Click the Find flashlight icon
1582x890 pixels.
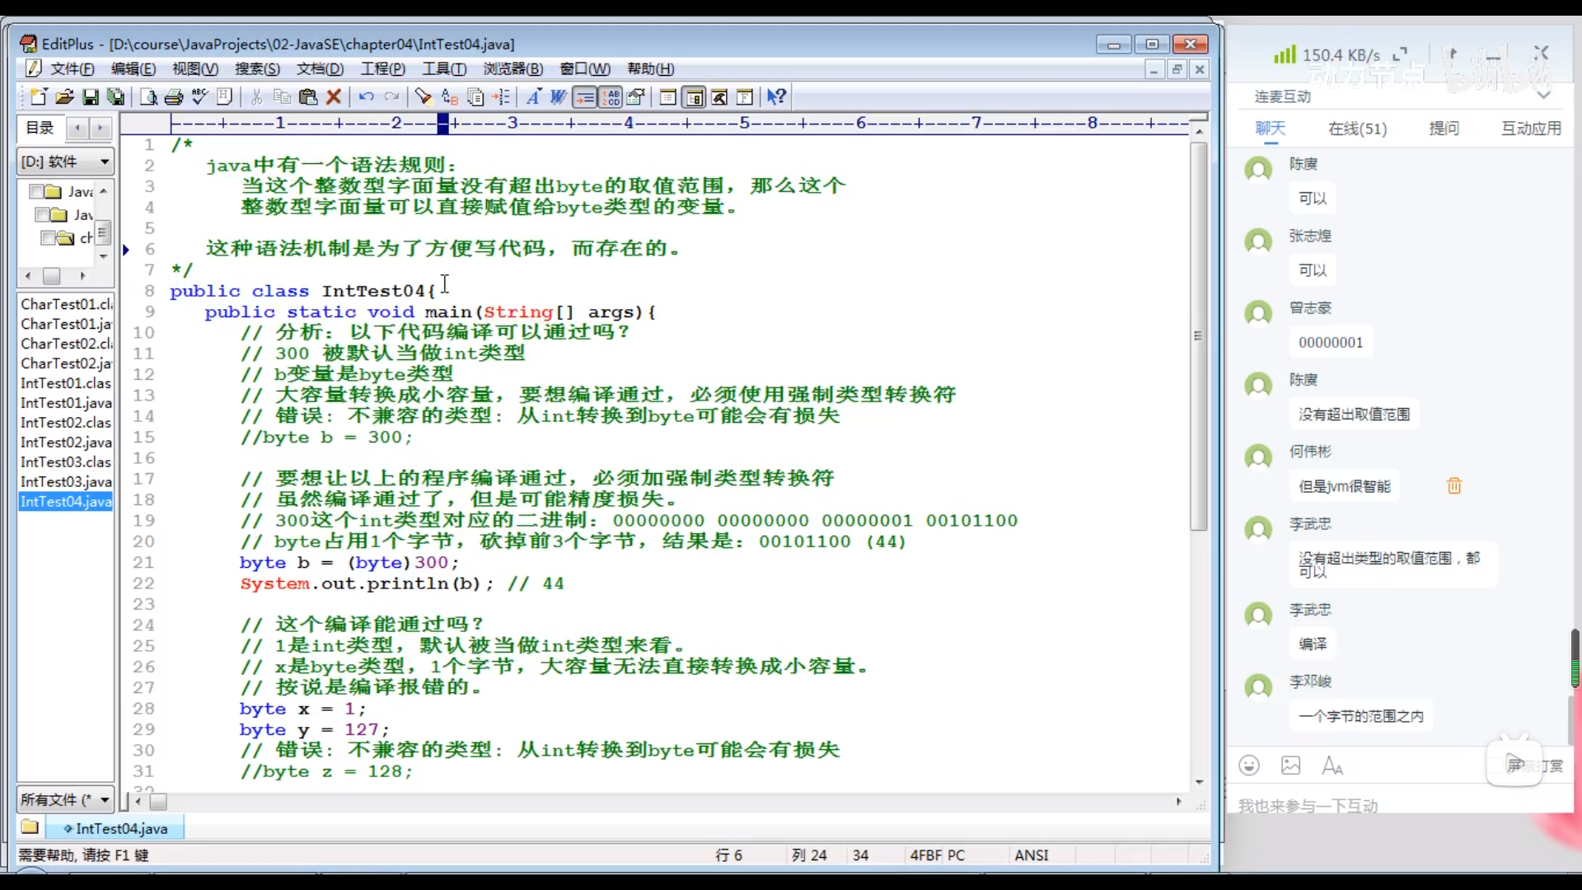click(424, 97)
